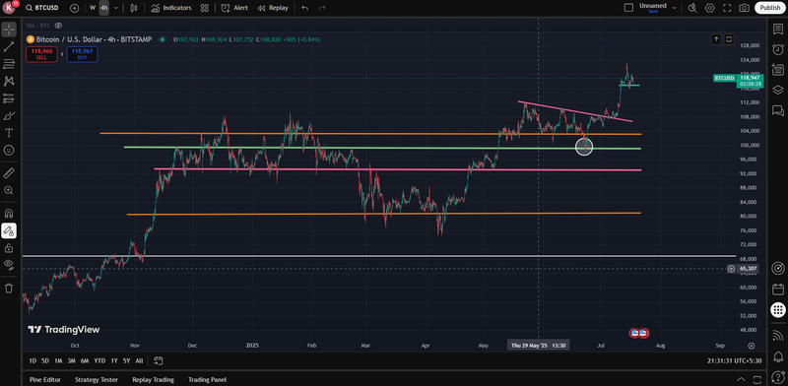Open the indicator templates grid icon
The height and width of the screenshot is (386, 788).
tap(205, 8)
